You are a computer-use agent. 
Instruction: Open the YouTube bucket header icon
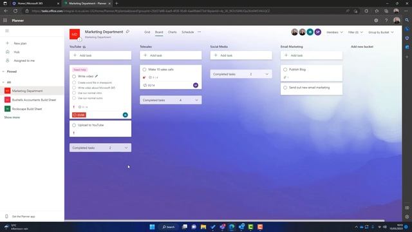(x=84, y=47)
